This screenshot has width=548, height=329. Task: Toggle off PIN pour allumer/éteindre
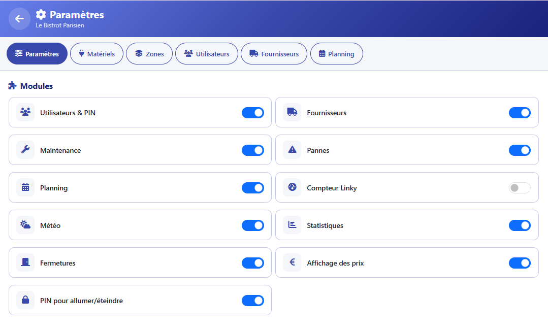coord(253,301)
